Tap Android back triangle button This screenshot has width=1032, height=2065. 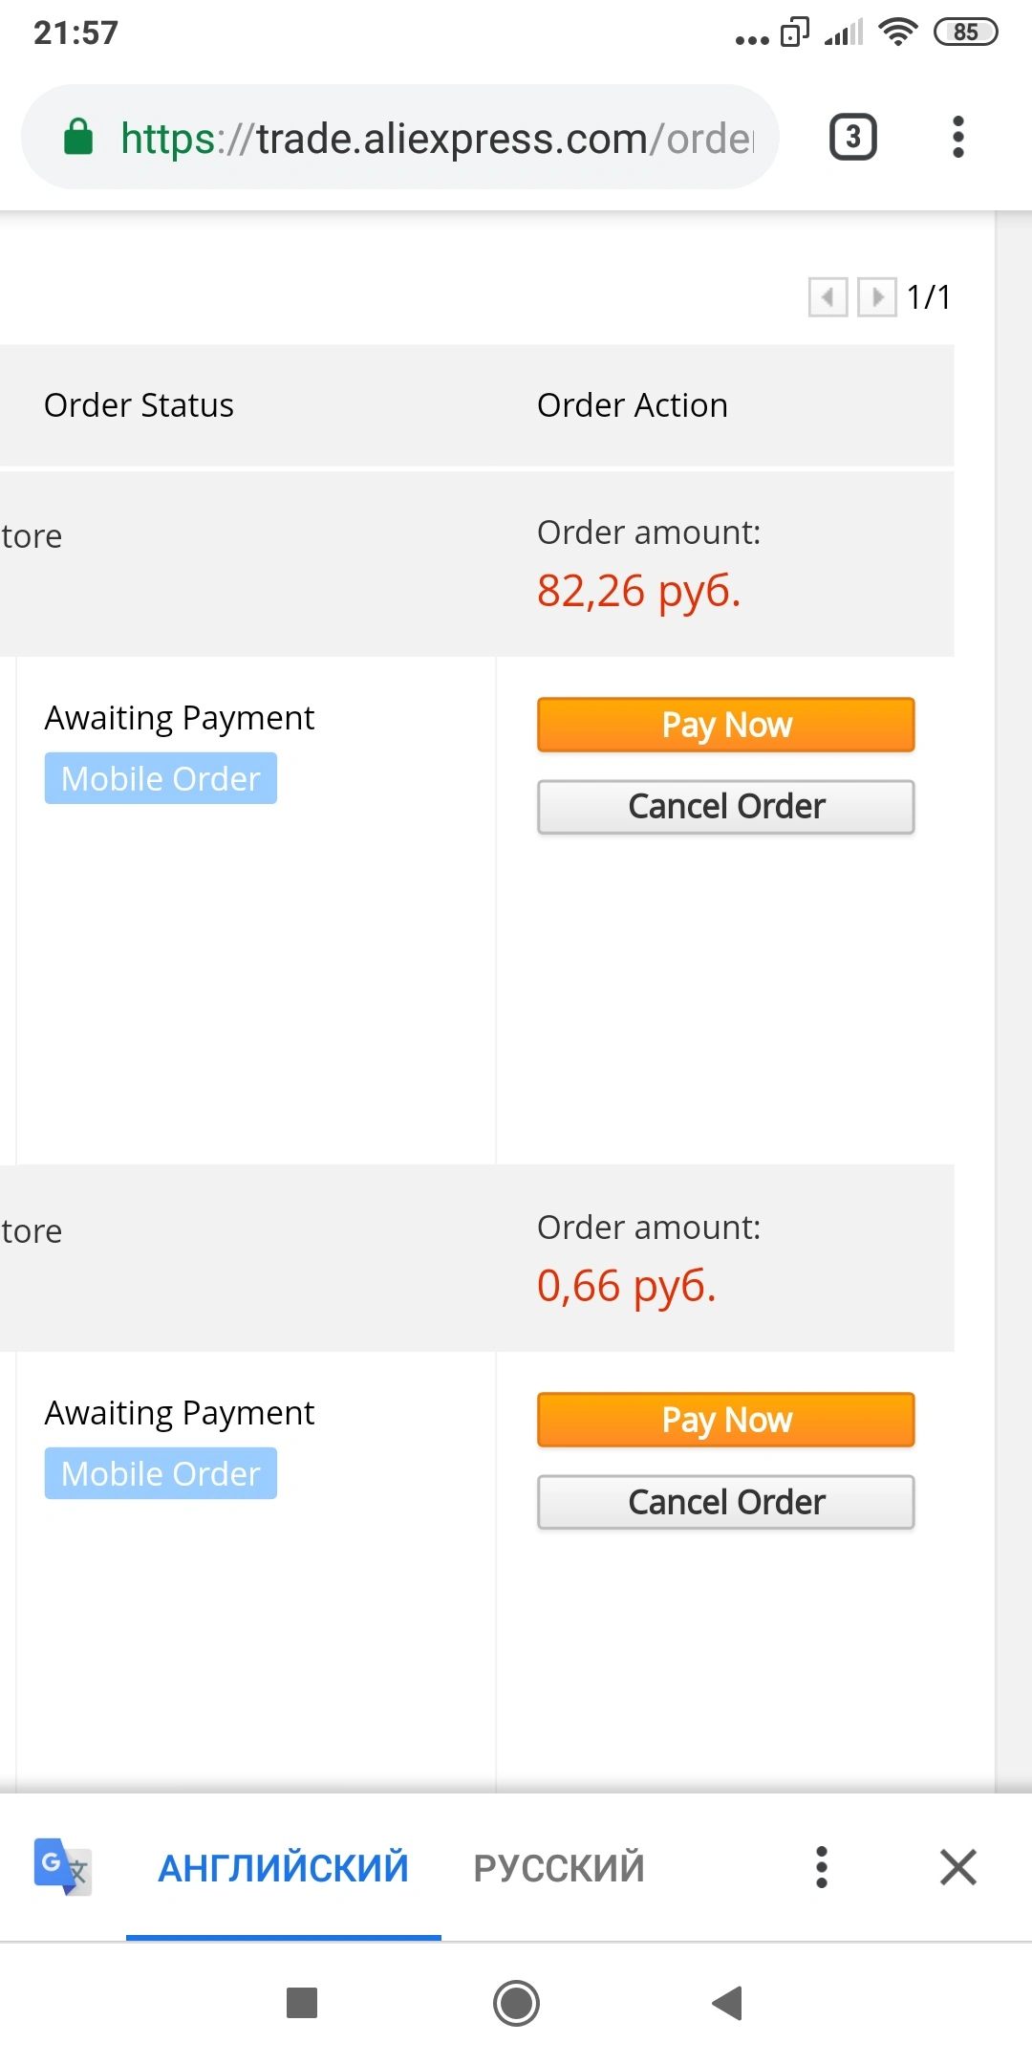coord(727,2002)
